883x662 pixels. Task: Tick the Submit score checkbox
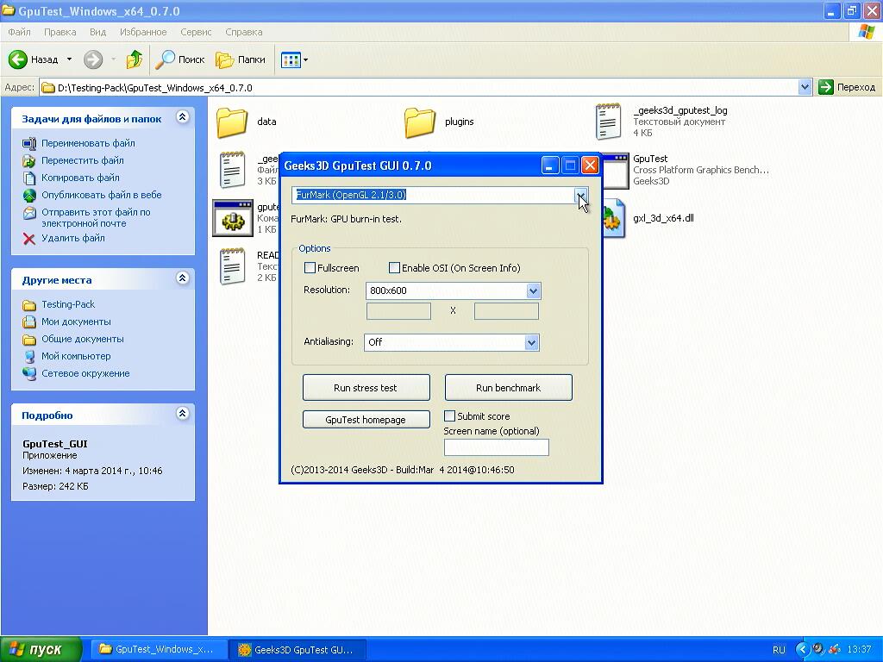click(x=449, y=416)
